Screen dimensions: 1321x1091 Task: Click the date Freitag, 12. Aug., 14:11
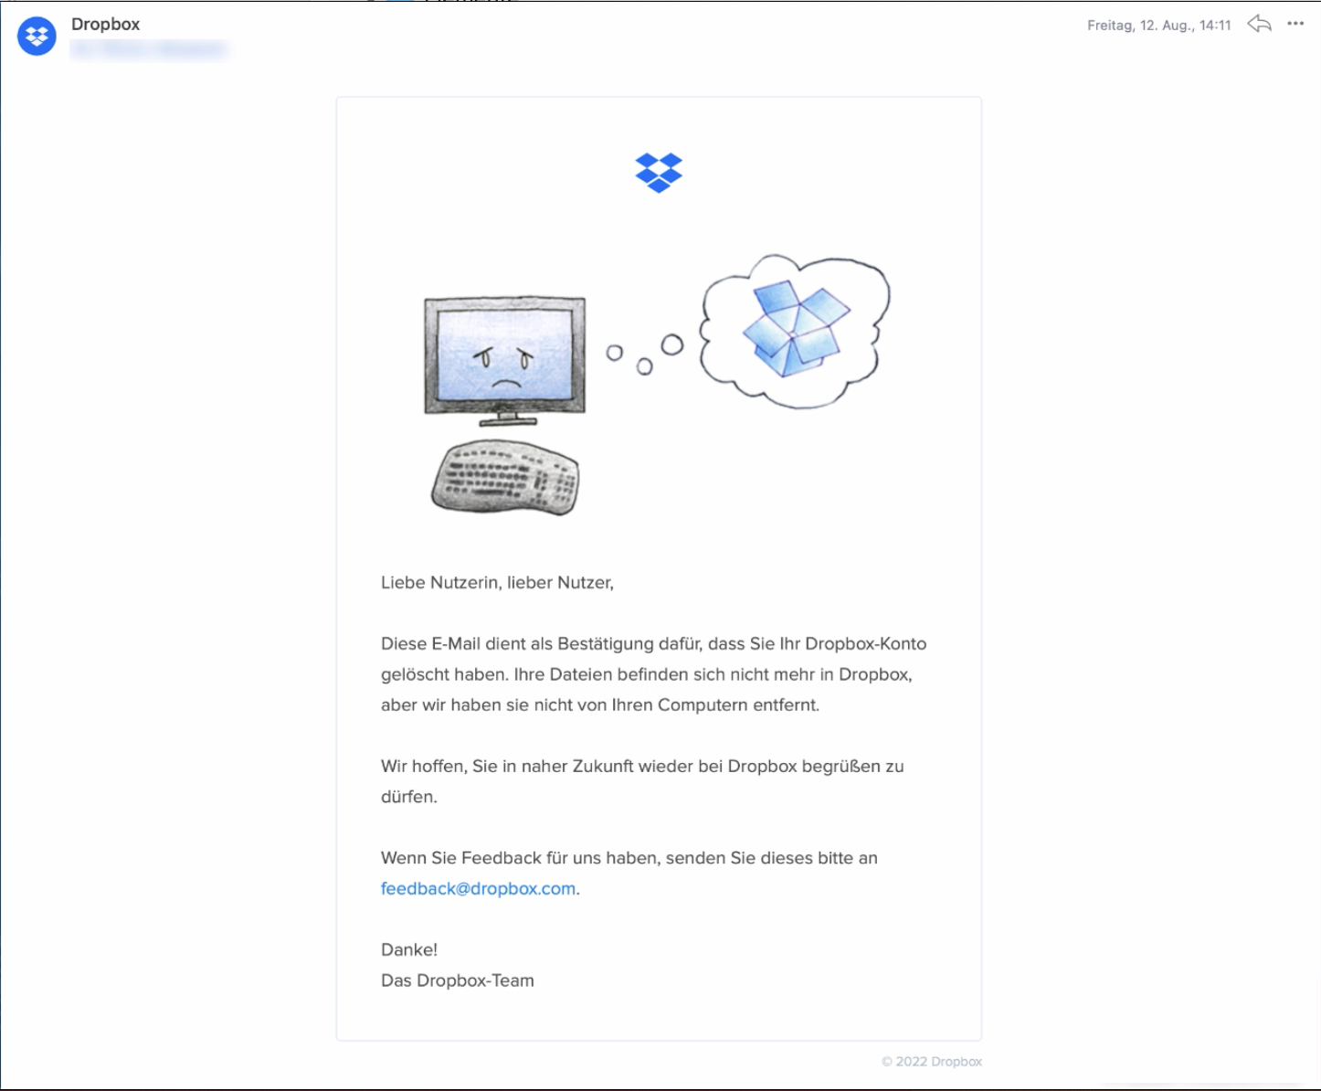tap(1158, 26)
